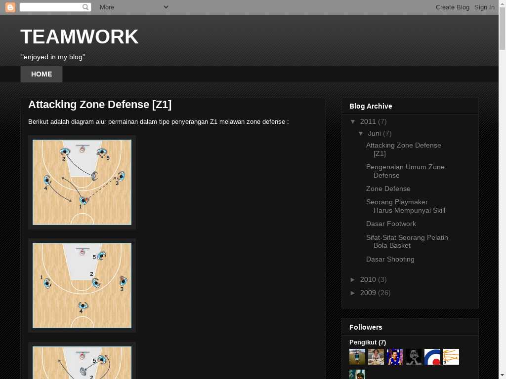Open the Juni archive link
506x379 pixels.
375,133
